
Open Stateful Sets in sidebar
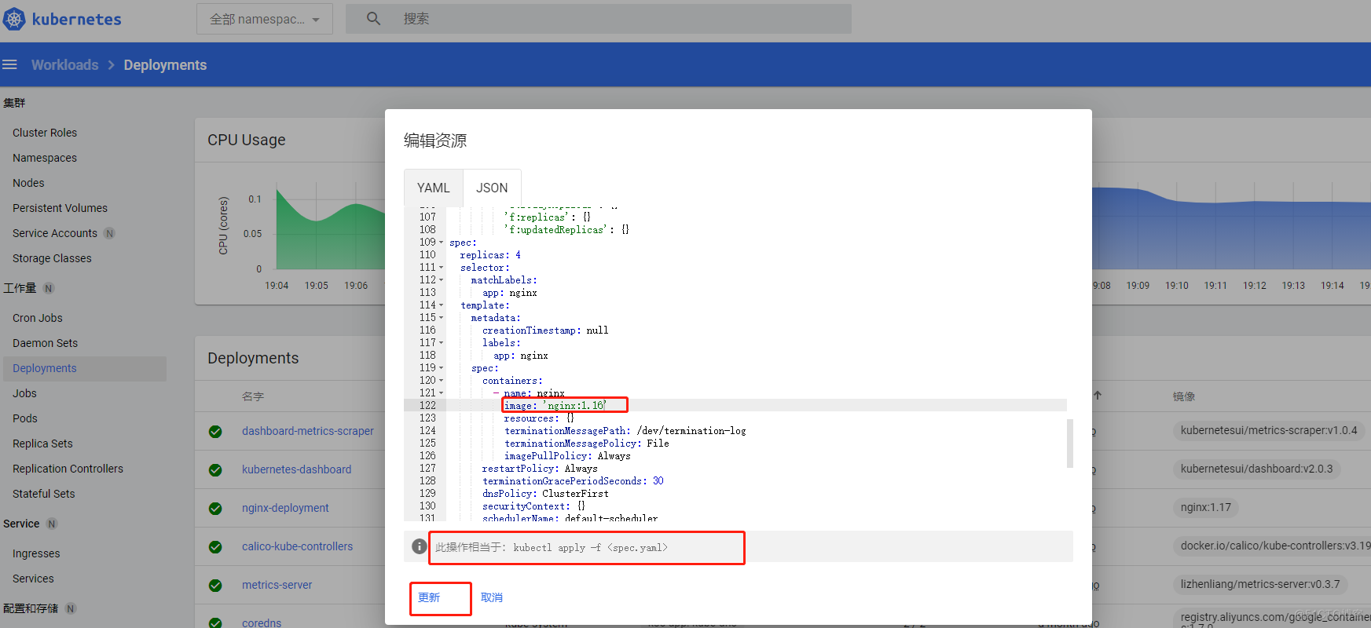[x=44, y=494]
